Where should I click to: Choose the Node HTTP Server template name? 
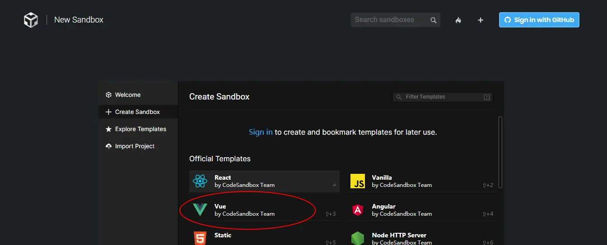click(x=399, y=235)
